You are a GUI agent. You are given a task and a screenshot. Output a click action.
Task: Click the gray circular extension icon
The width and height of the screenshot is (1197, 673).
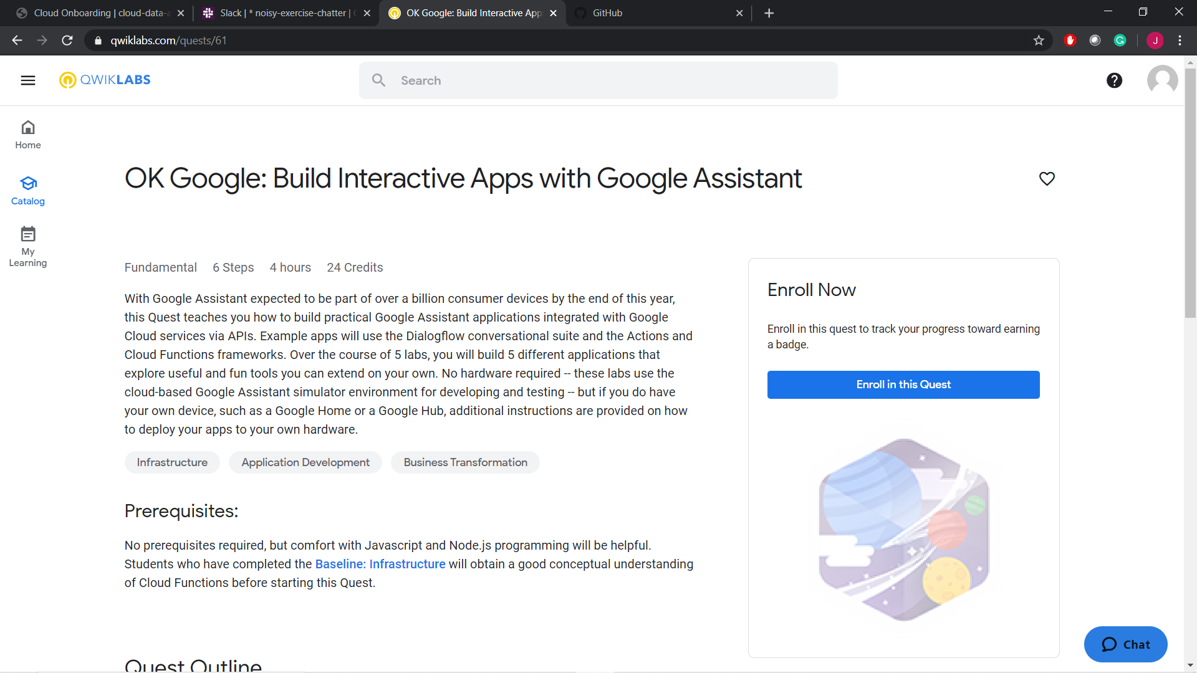(x=1095, y=41)
